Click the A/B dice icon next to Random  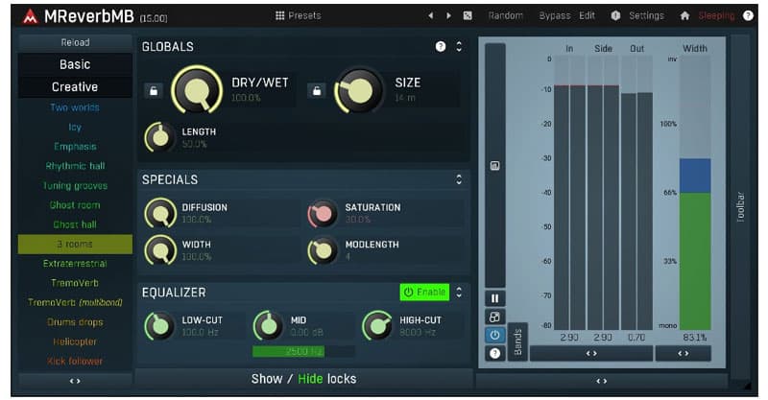point(468,15)
